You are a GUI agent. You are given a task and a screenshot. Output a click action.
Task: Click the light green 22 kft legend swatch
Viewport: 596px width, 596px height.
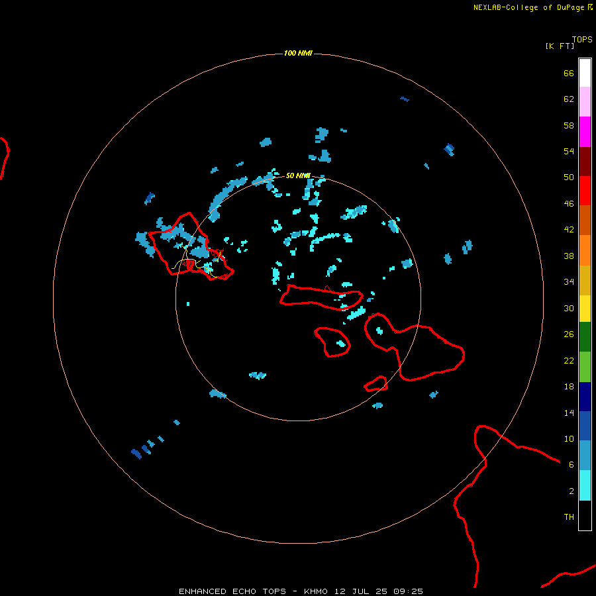[x=585, y=367]
